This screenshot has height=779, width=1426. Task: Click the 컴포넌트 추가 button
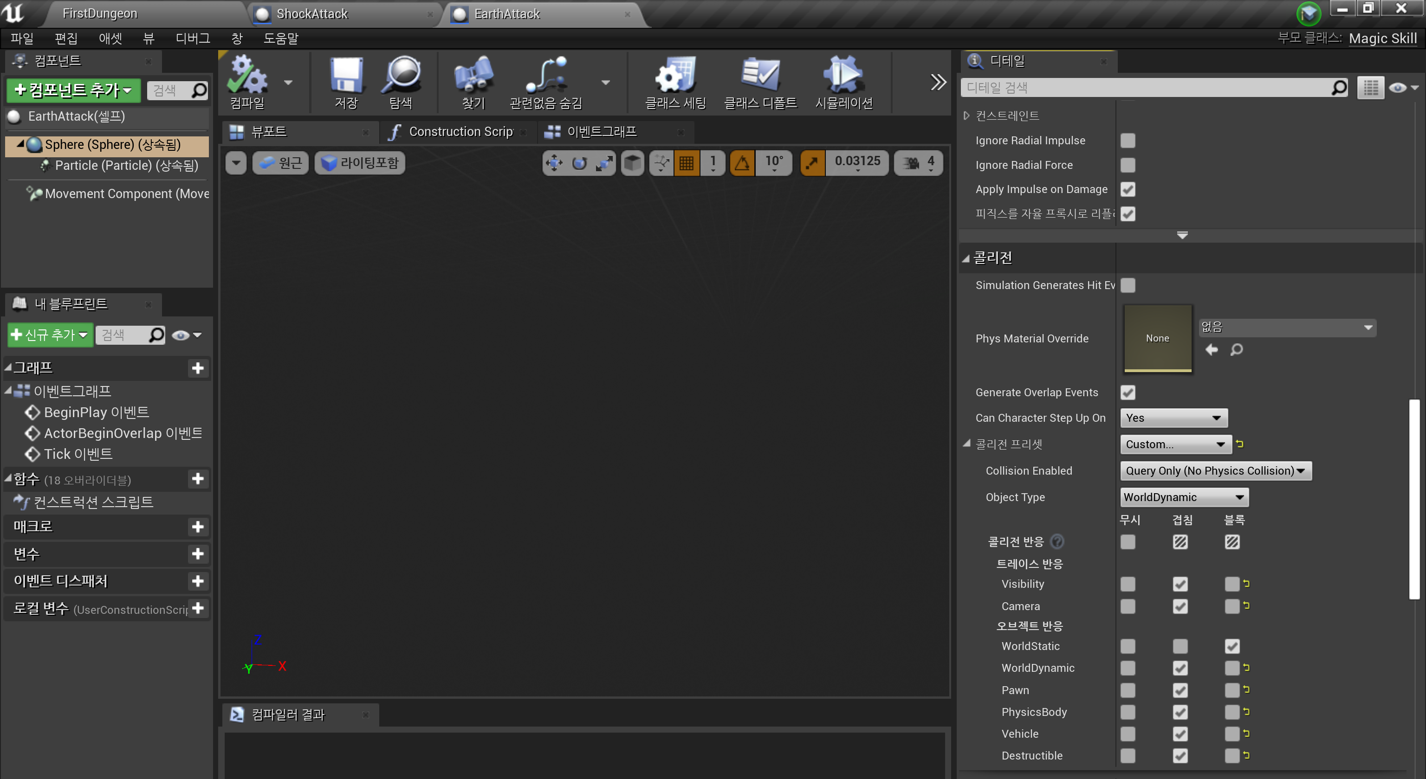click(x=73, y=90)
